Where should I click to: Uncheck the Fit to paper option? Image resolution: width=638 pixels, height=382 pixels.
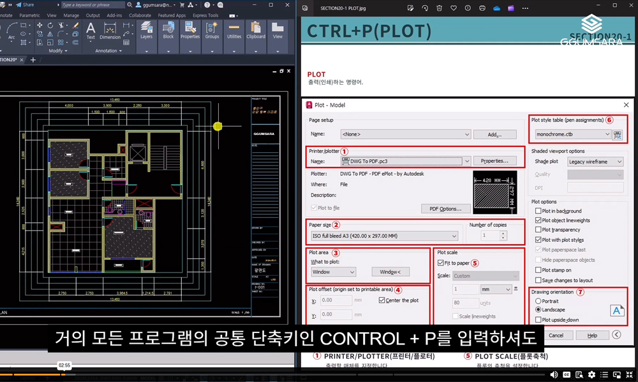click(441, 263)
